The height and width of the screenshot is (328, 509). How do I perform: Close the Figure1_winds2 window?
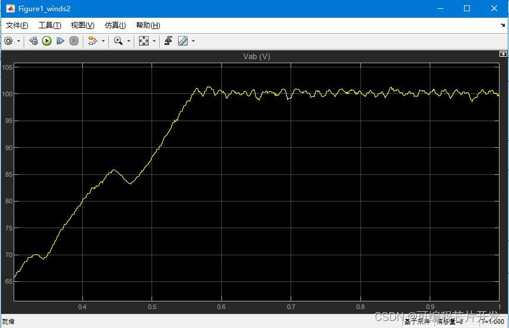(494, 8)
